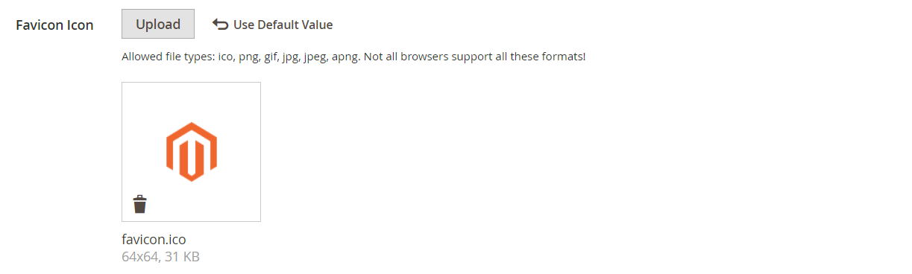Click the hexagon Magento favicon graphic

192,152
